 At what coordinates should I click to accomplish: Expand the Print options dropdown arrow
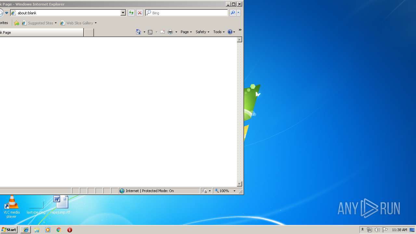point(176,32)
